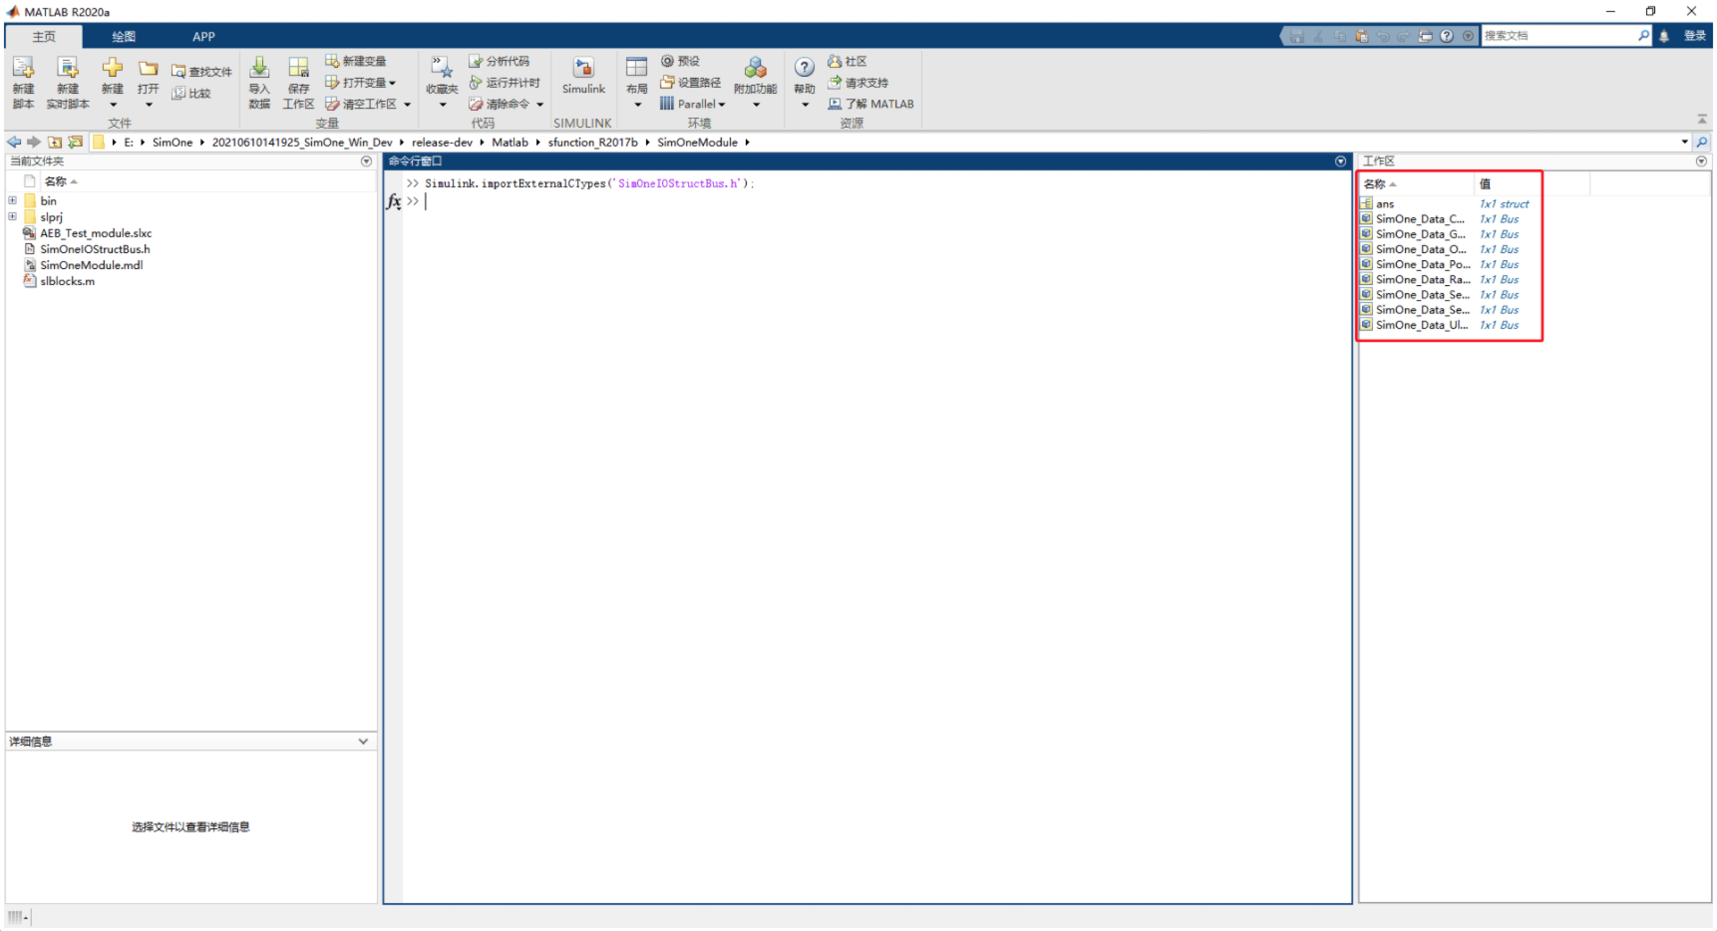Viewport: 1717px width, 931px height.
Task: Click the notification bell icon
Action: pyautogui.click(x=1663, y=36)
